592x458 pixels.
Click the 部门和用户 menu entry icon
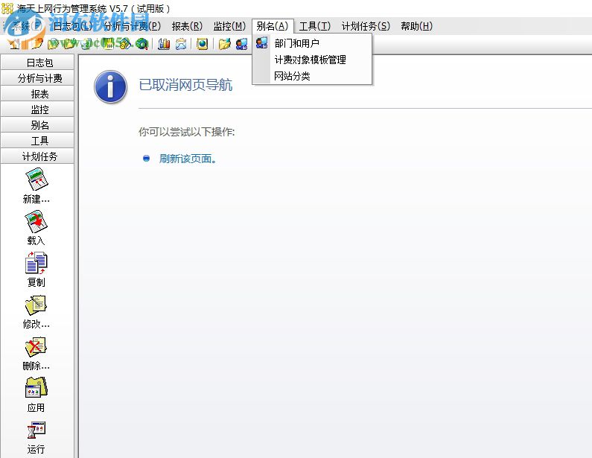click(261, 42)
